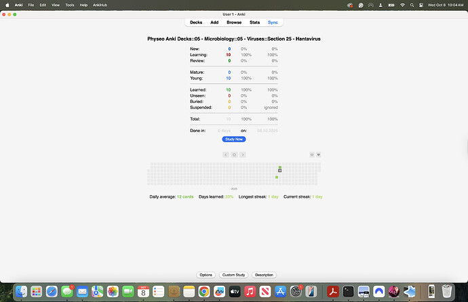Open Messages in the dock
468x302 pixels.
click(67, 292)
